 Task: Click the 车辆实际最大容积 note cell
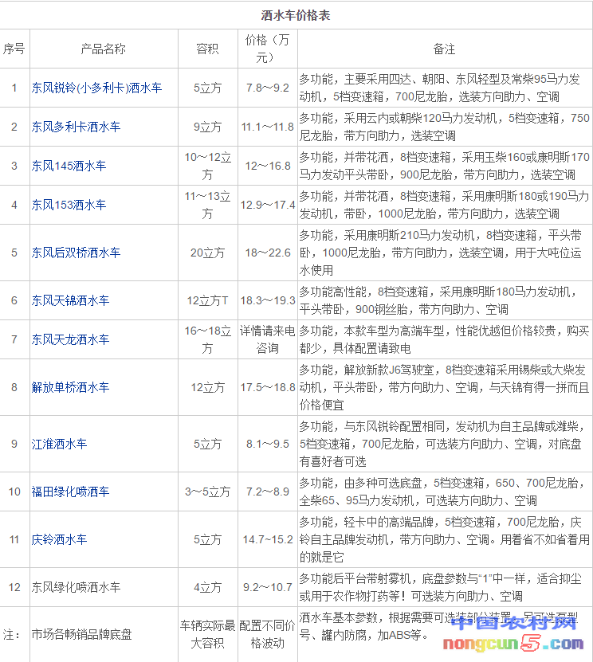point(207,634)
